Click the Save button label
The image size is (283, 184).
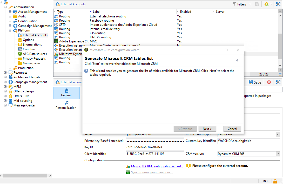(257, 82)
